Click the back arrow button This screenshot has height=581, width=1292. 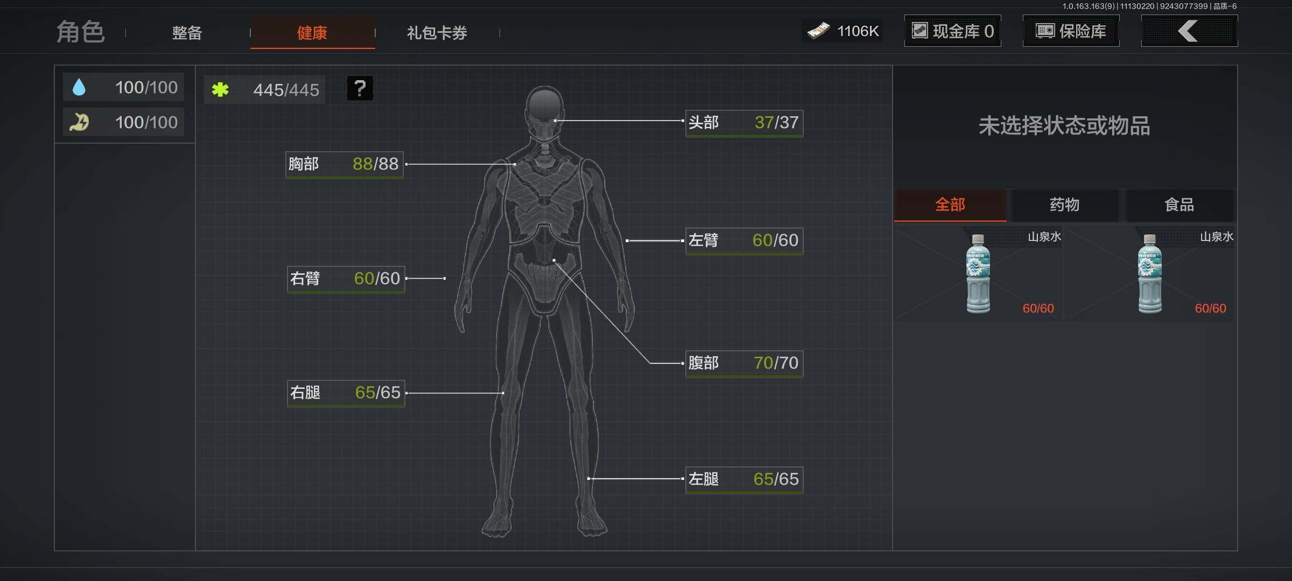[1189, 31]
